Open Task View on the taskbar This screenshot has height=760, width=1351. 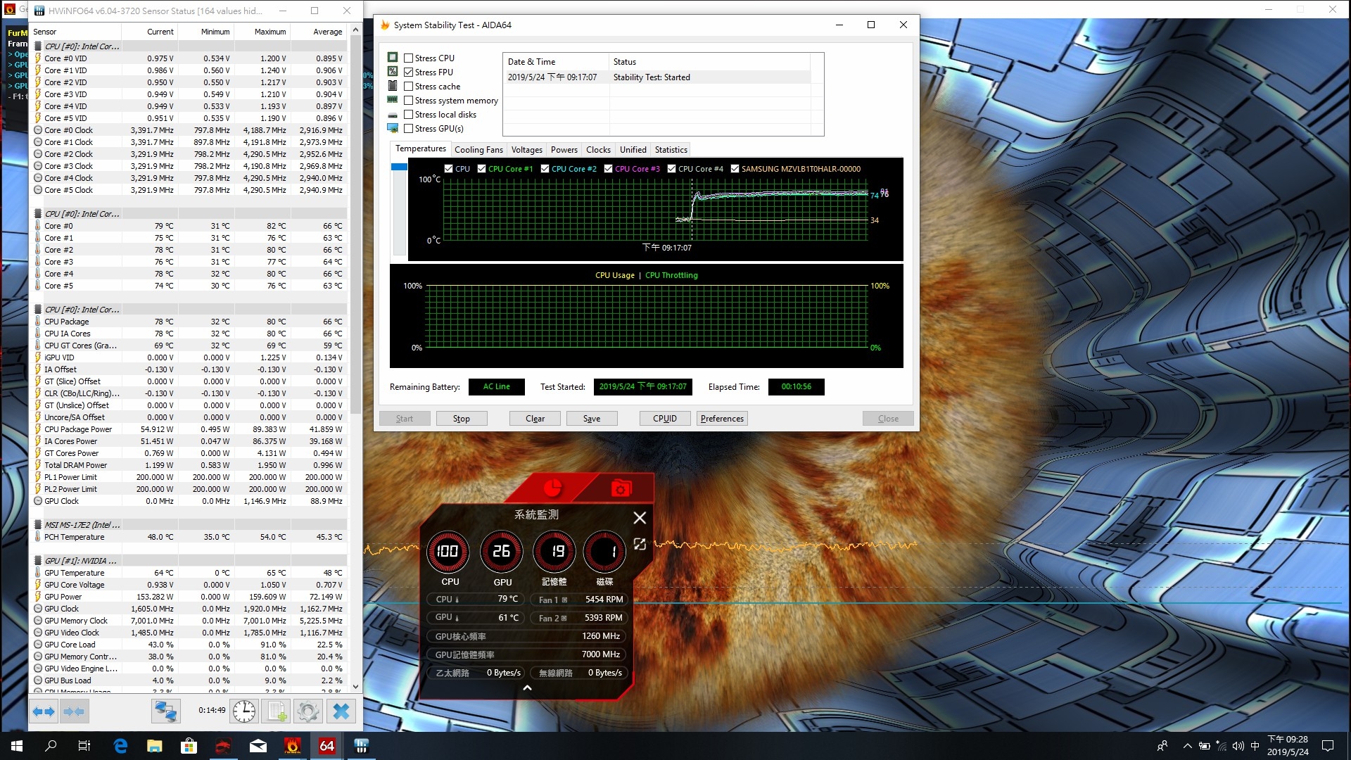[84, 746]
